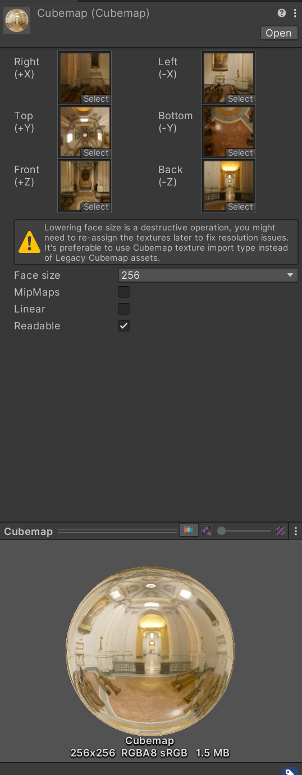Viewport: 302px width, 775px height.
Task: Select a texture for Right (+X) face
Action: 96,99
